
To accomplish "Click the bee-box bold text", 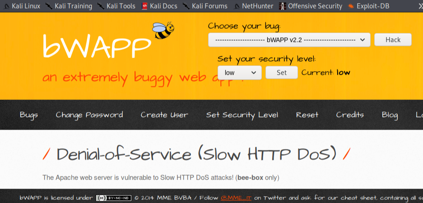I will click(250, 178).
